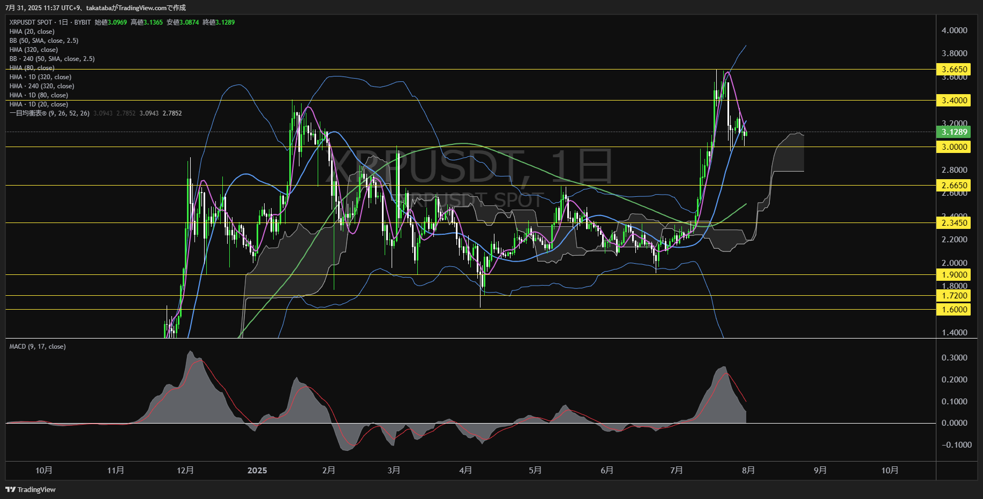
Task: Click the 0.3000 MACD axis tick
Action: 955,357
